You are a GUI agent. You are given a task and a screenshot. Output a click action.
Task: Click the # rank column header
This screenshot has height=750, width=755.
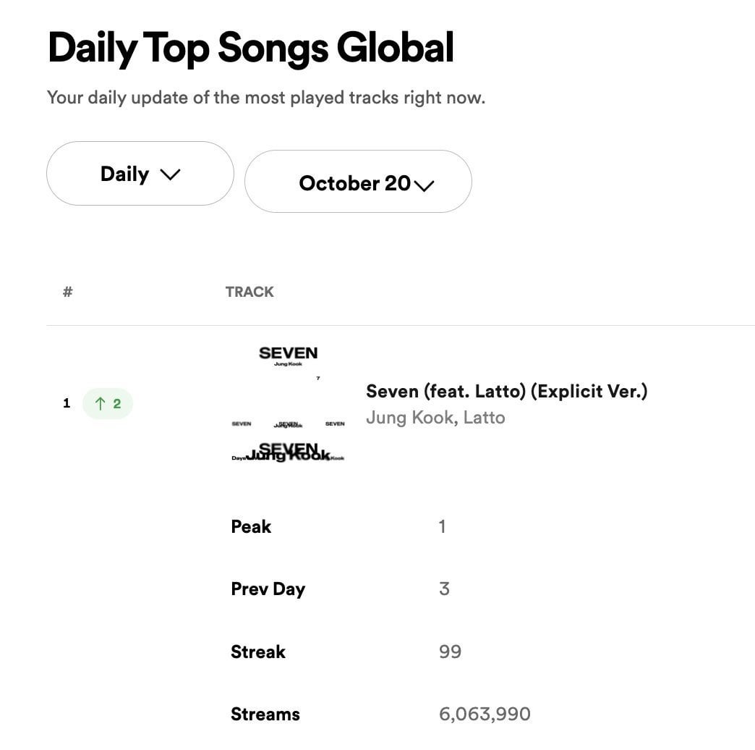(x=67, y=292)
